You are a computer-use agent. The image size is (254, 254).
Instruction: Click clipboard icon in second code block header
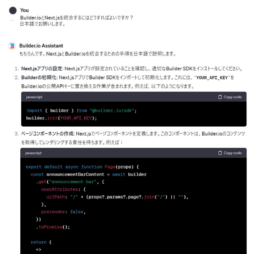(220, 153)
